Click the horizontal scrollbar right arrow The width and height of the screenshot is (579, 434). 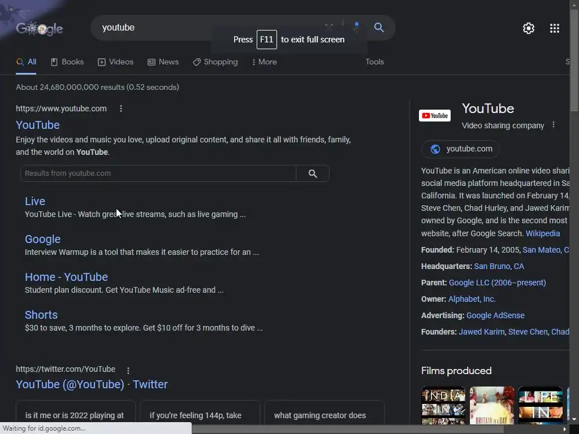(564, 429)
